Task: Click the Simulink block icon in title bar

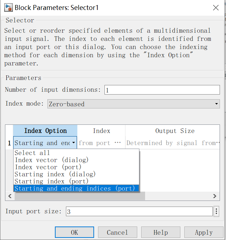Action: click(8, 8)
